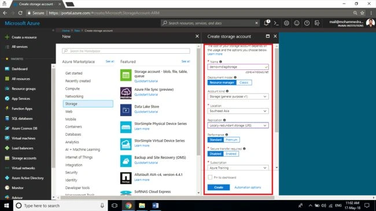The width and height of the screenshot is (376, 211).
Task: Click the Search resources, services and docs box
Action: [x=210, y=23]
